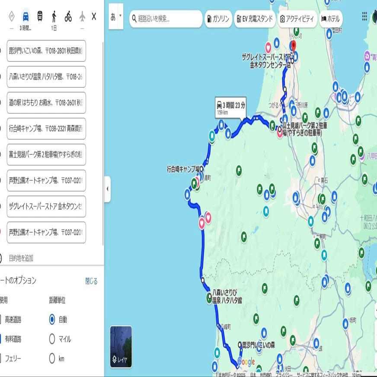Screen dimensions: 377x377
Task: Select the driving travel mode
Action: pos(26,16)
